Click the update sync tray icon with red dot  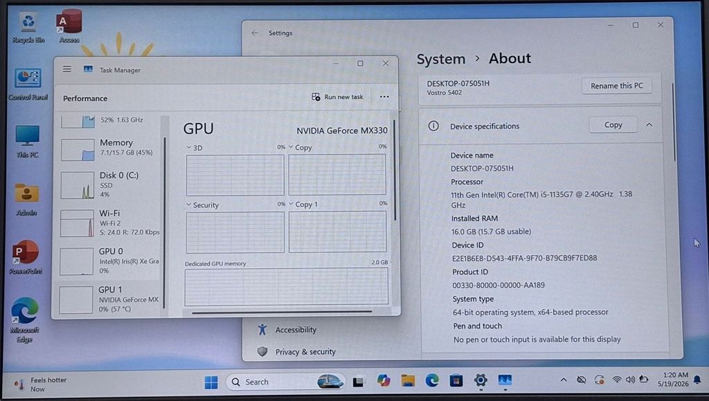(599, 380)
